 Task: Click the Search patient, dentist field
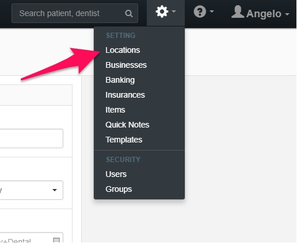tap(75, 13)
